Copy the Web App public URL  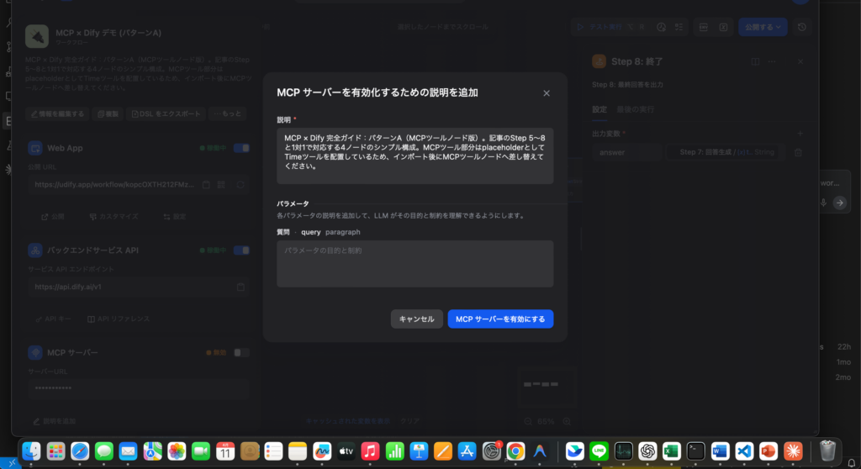coord(206,185)
